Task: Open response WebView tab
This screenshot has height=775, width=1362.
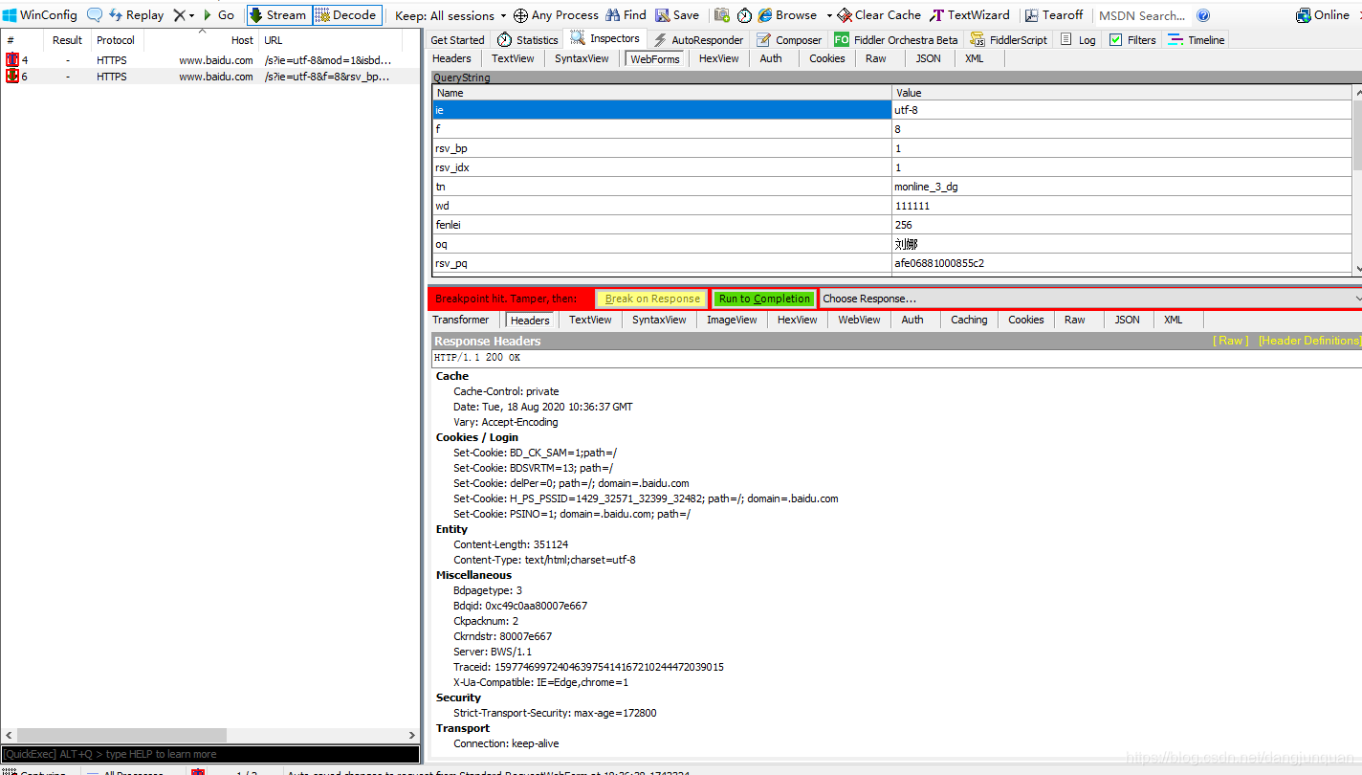Action: (x=859, y=320)
